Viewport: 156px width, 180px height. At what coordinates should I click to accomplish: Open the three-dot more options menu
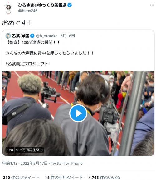(x=152, y=5)
